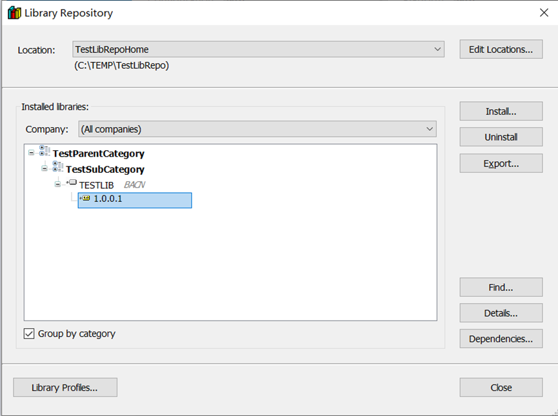The image size is (558, 416).
Task: Collapse the TESTLIB library node
Action: (57, 184)
